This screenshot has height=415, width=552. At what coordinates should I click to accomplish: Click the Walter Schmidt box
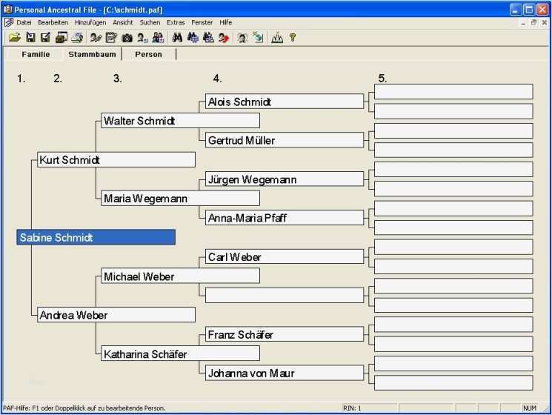coord(181,121)
